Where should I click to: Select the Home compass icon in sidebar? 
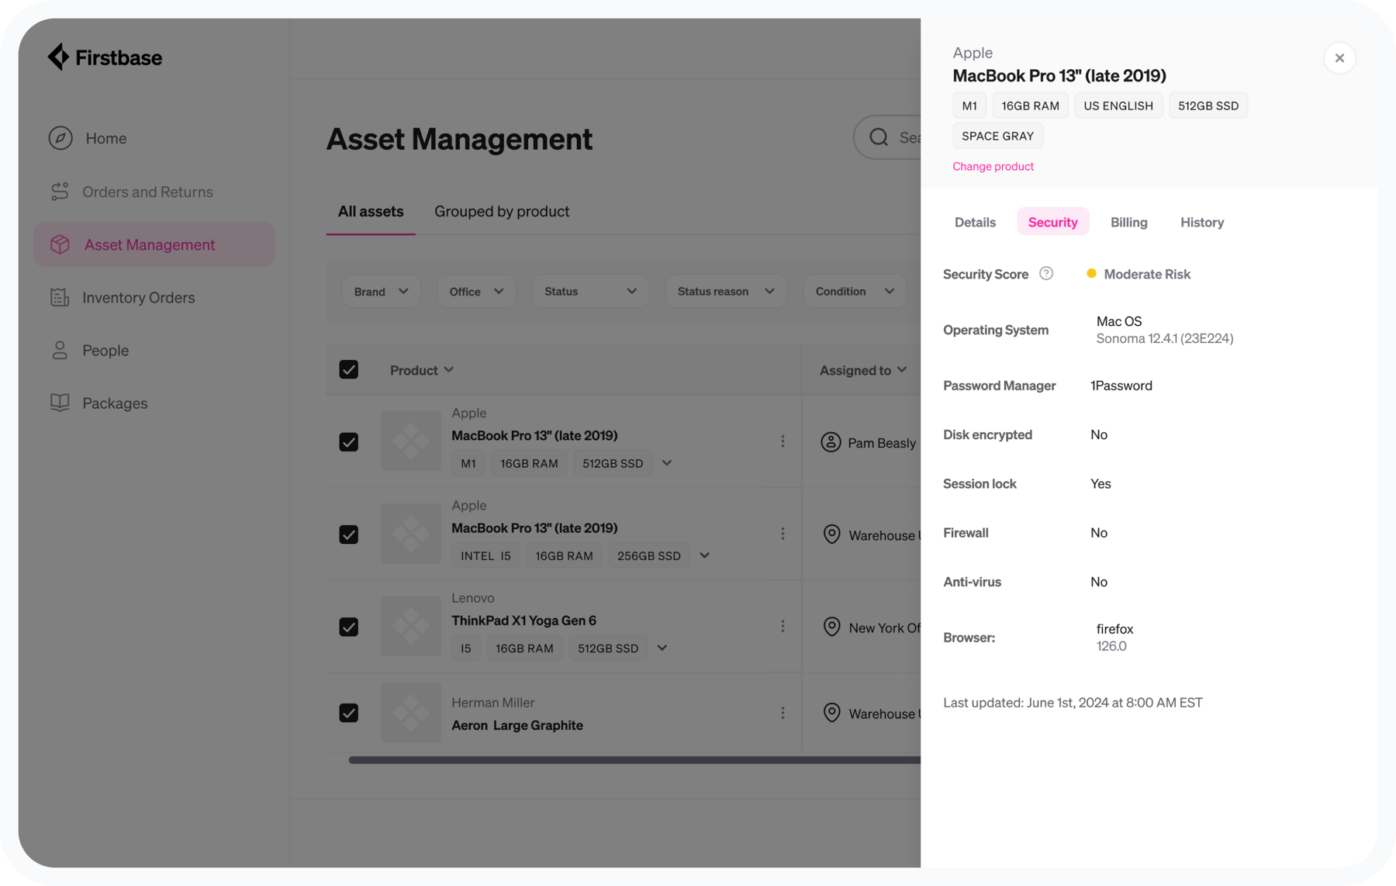click(59, 138)
